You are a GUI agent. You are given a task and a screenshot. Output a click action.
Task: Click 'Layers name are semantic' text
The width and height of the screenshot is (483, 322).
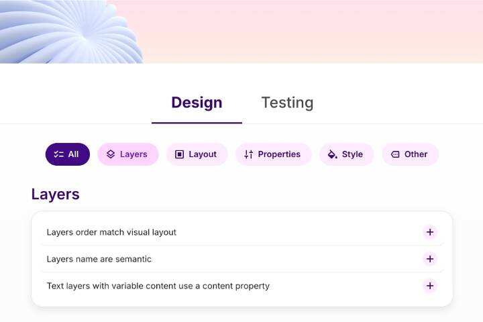99,259
